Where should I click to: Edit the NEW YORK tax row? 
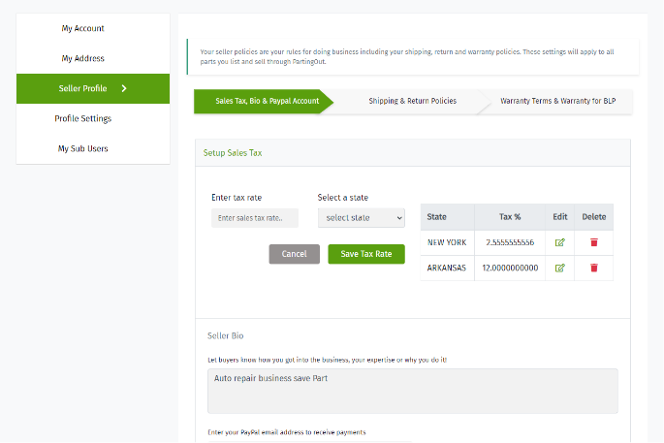(x=559, y=242)
